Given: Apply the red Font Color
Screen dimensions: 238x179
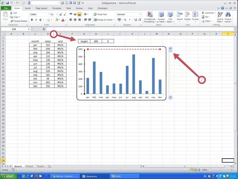Looking at the screenshot, I should [x=63, y=20].
